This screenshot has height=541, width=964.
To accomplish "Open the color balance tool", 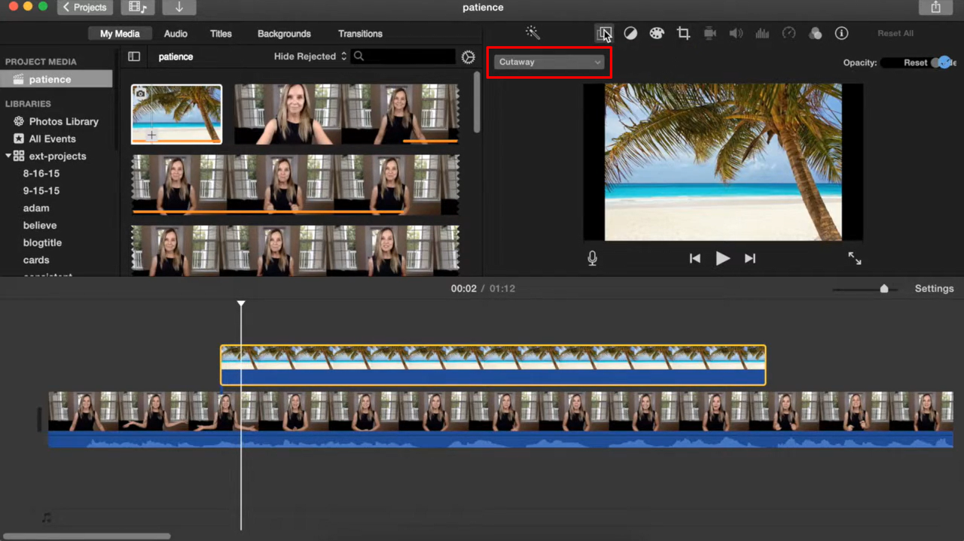I will pyautogui.click(x=630, y=33).
